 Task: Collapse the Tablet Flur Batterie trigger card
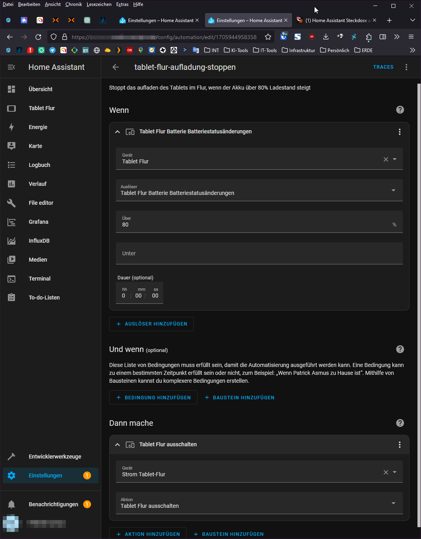(117, 132)
